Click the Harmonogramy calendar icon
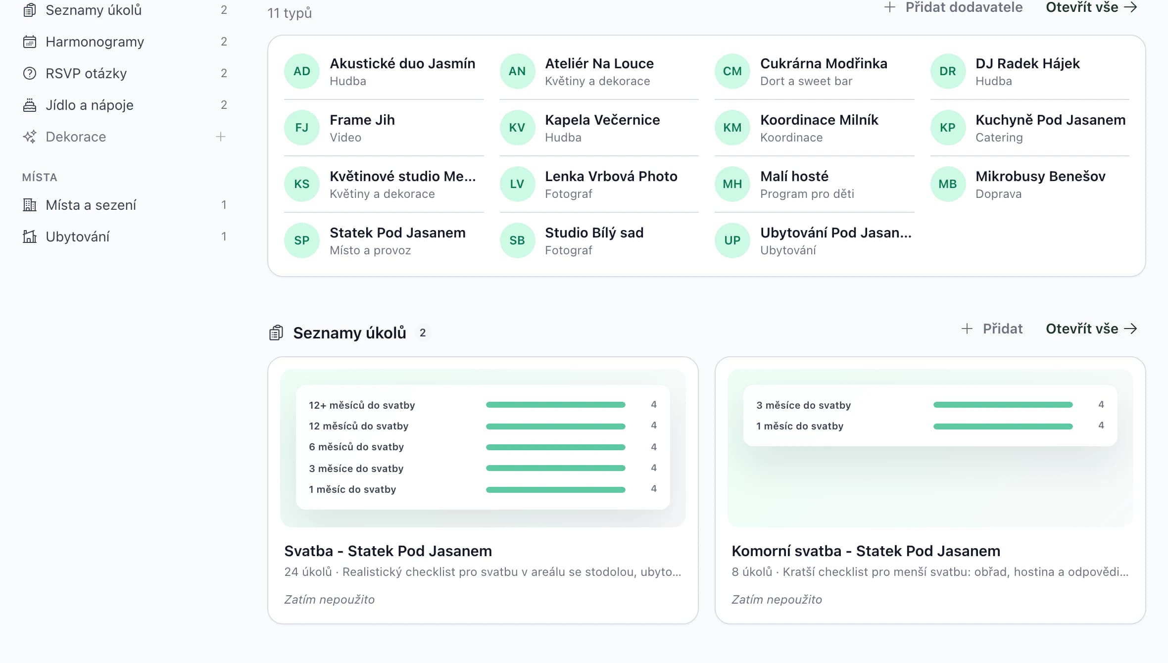The image size is (1168, 663). point(30,42)
